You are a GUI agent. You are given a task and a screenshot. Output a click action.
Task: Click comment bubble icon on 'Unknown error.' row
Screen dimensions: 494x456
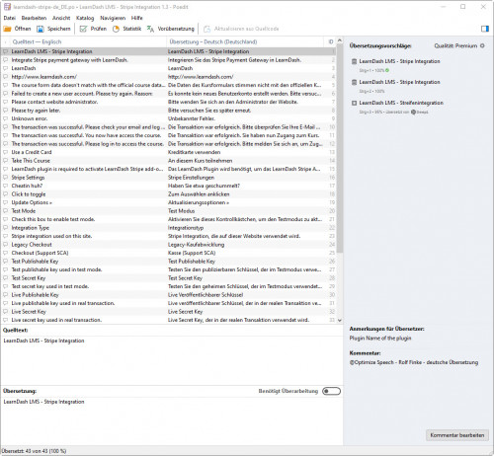6,118
